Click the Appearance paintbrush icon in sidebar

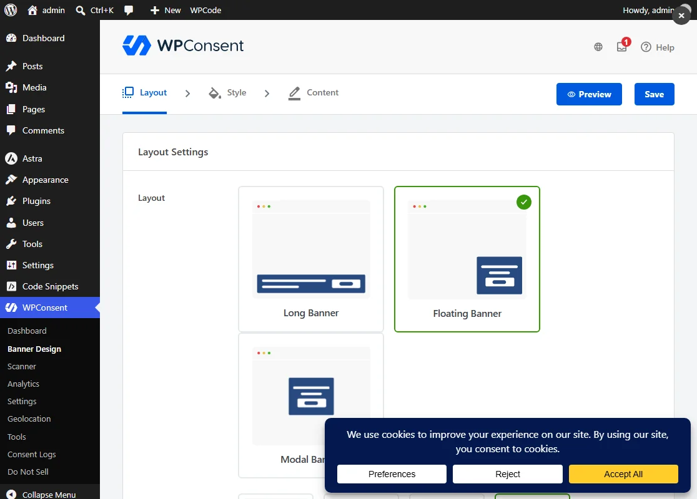point(11,180)
